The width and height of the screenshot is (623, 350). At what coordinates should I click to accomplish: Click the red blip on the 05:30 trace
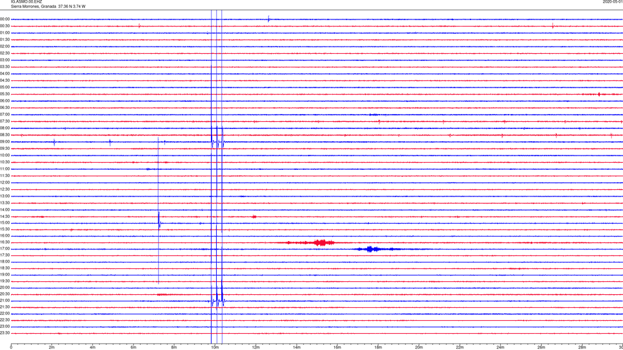(x=599, y=95)
